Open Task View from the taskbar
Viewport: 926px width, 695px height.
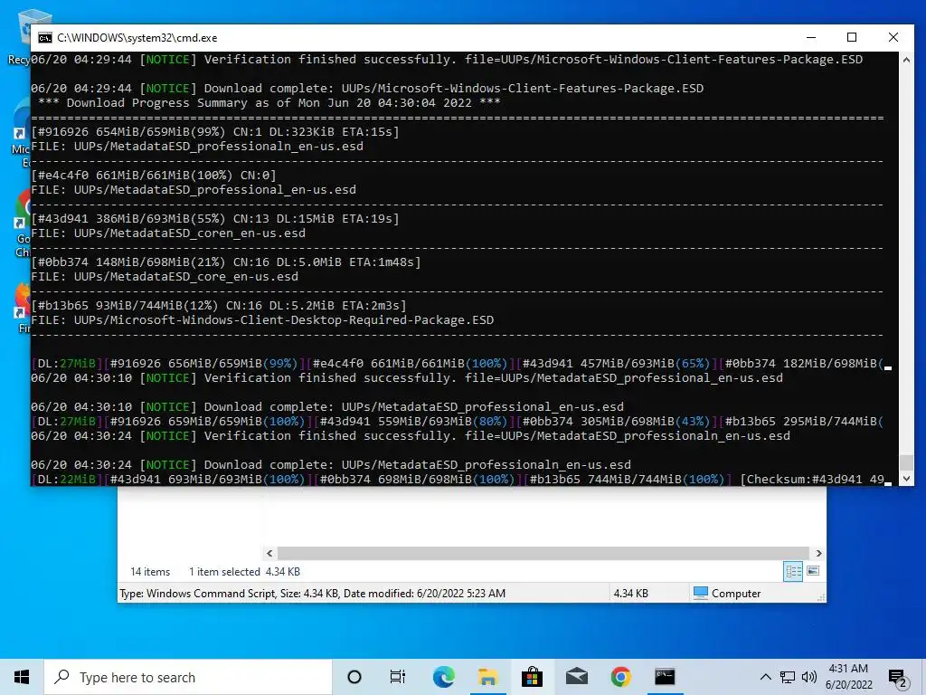pyautogui.click(x=398, y=677)
